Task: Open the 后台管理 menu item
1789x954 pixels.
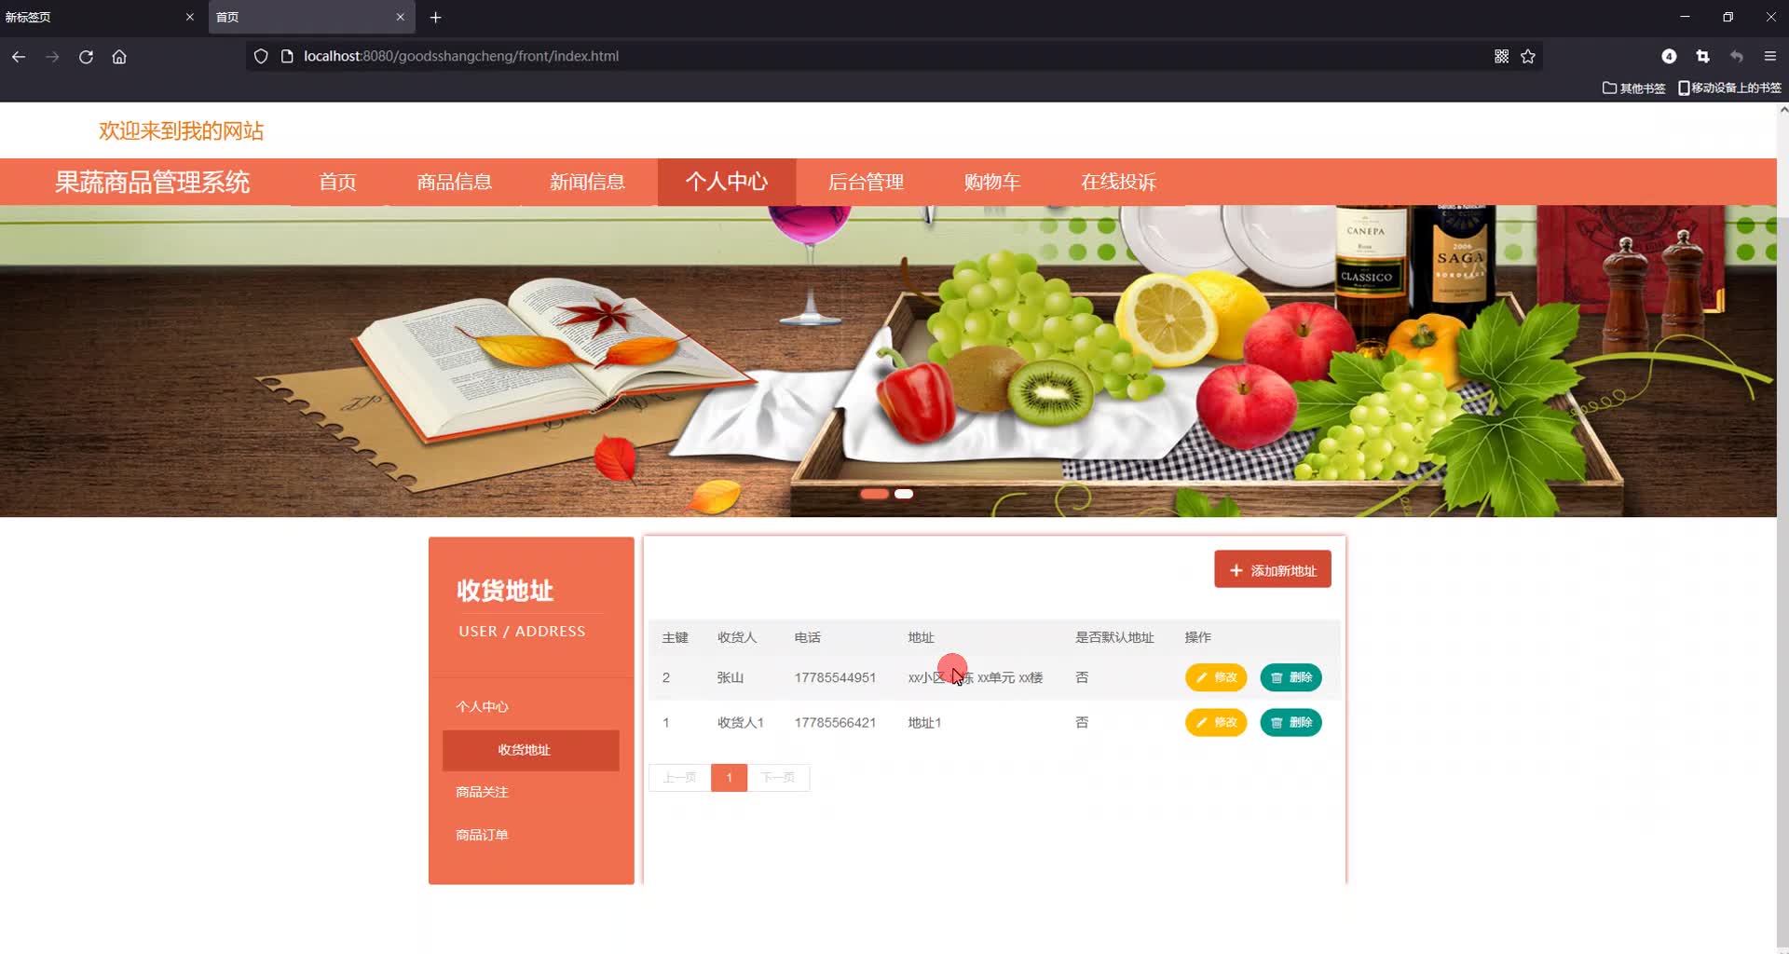Action: click(867, 182)
